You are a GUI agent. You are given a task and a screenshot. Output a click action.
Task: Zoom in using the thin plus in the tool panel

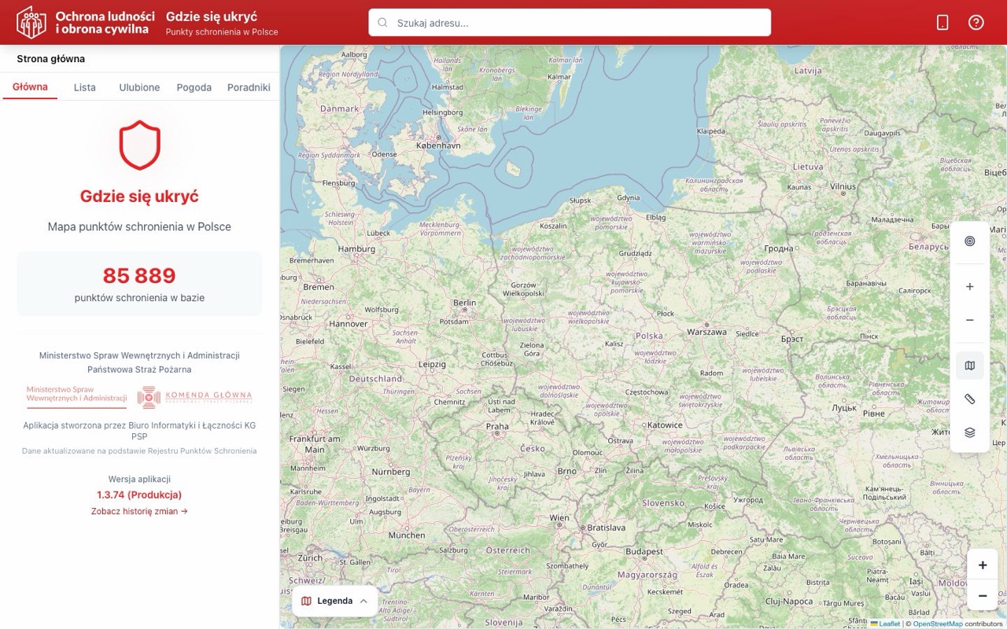point(970,287)
